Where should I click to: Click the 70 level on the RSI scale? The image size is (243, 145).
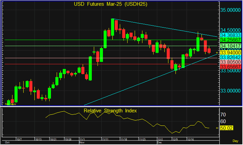(223, 114)
